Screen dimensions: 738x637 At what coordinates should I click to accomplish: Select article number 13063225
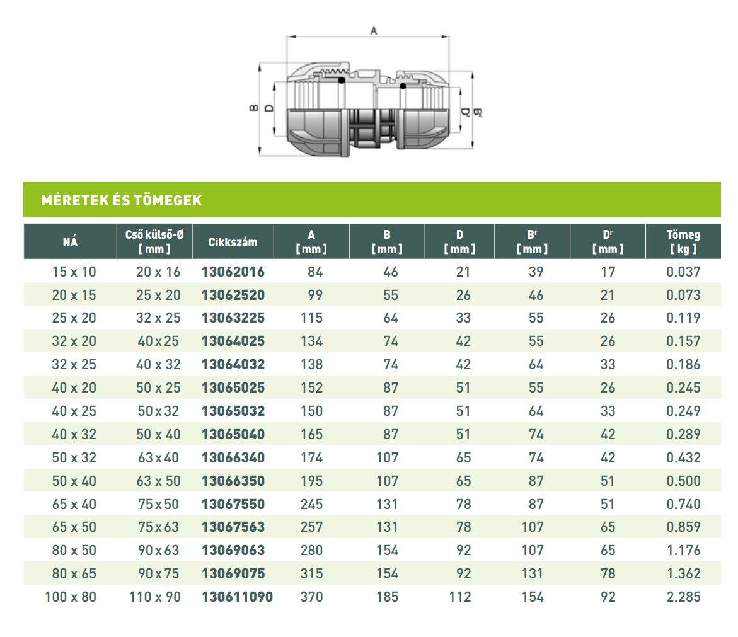pos(233,318)
